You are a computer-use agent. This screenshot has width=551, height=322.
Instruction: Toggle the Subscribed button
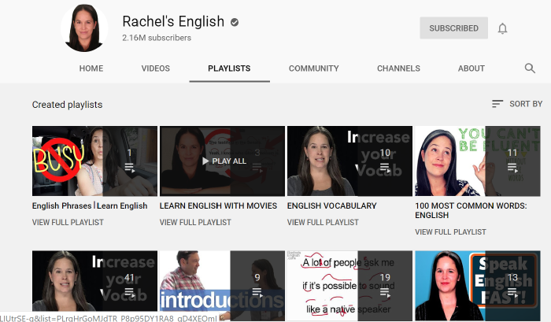tap(453, 28)
